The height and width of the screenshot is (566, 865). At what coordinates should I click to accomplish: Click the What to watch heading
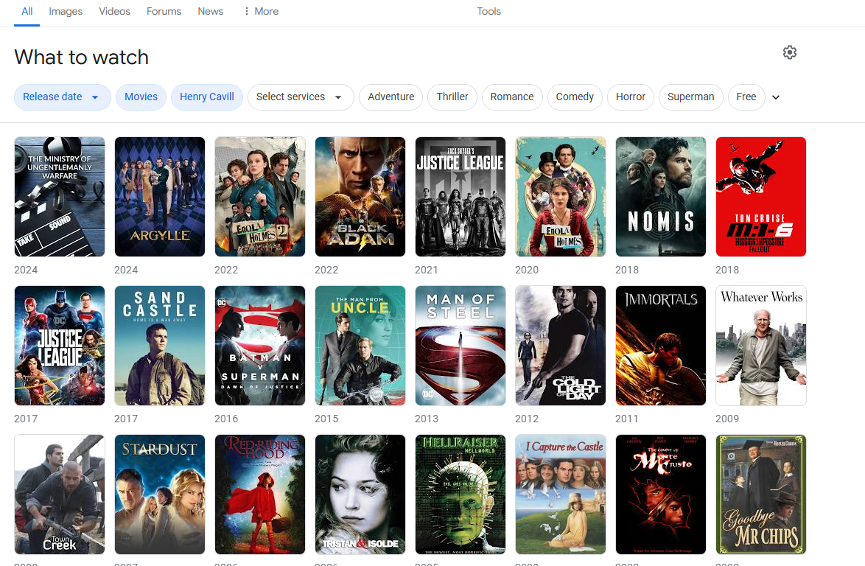[x=82, y=57]
